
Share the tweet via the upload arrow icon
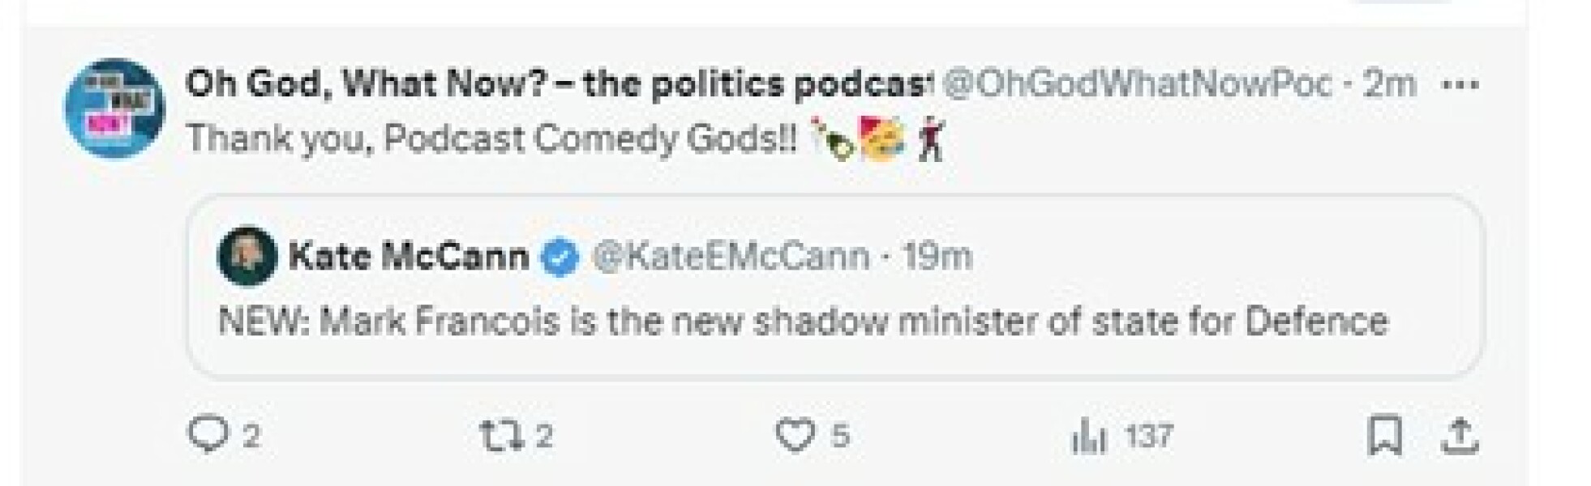1459,436
